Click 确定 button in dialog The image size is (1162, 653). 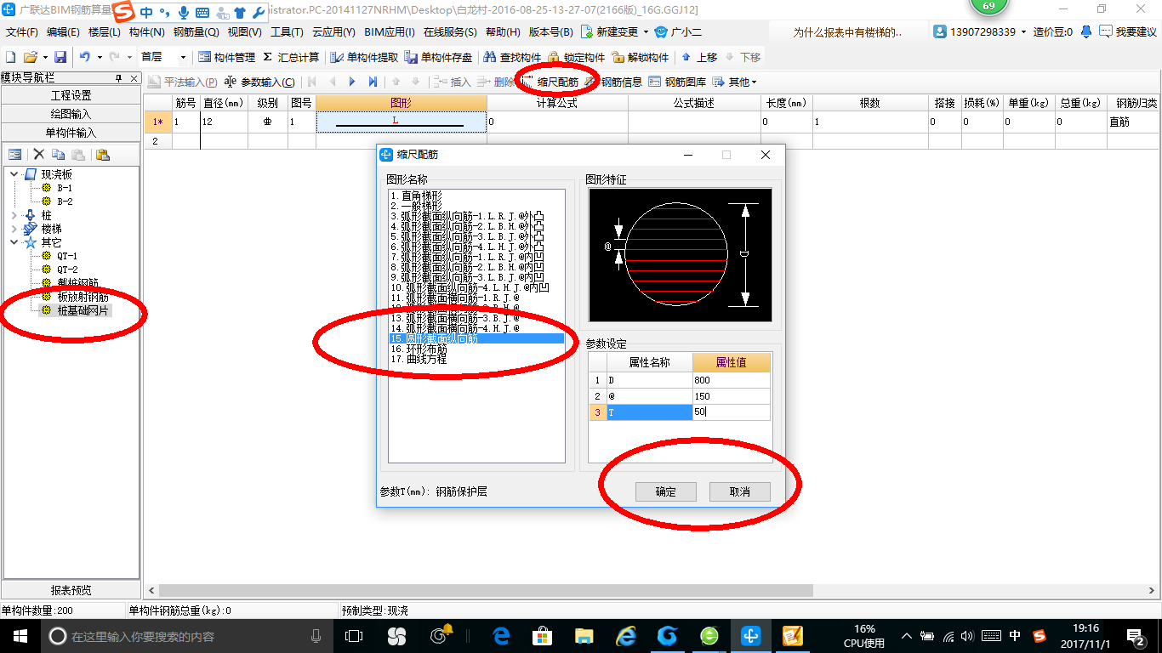[x=666, y=491]
